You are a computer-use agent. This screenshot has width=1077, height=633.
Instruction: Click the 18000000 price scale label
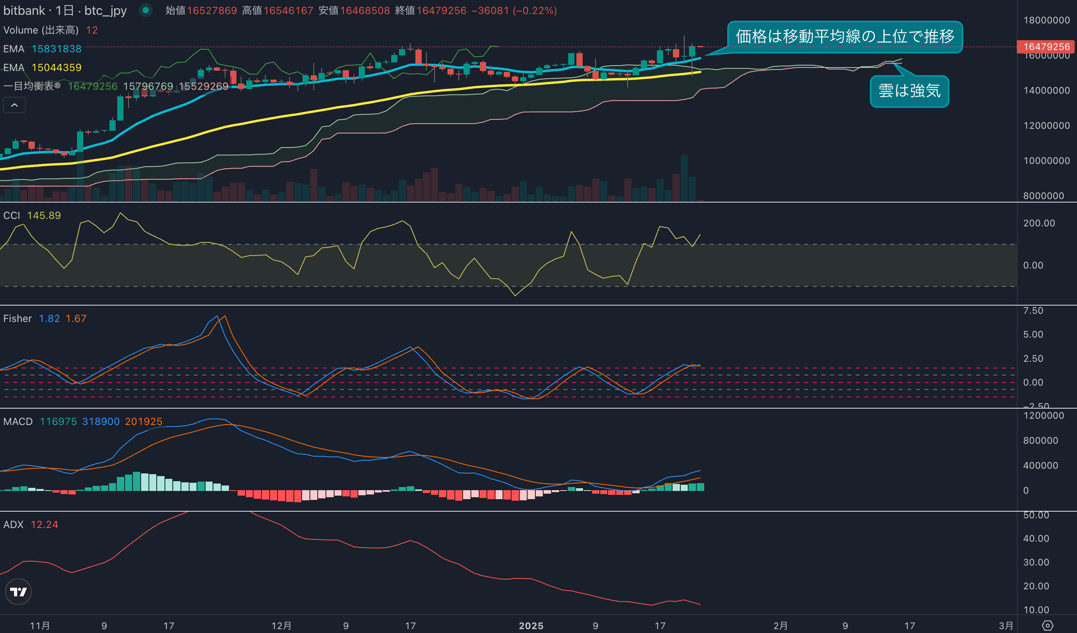(1046, 20)
